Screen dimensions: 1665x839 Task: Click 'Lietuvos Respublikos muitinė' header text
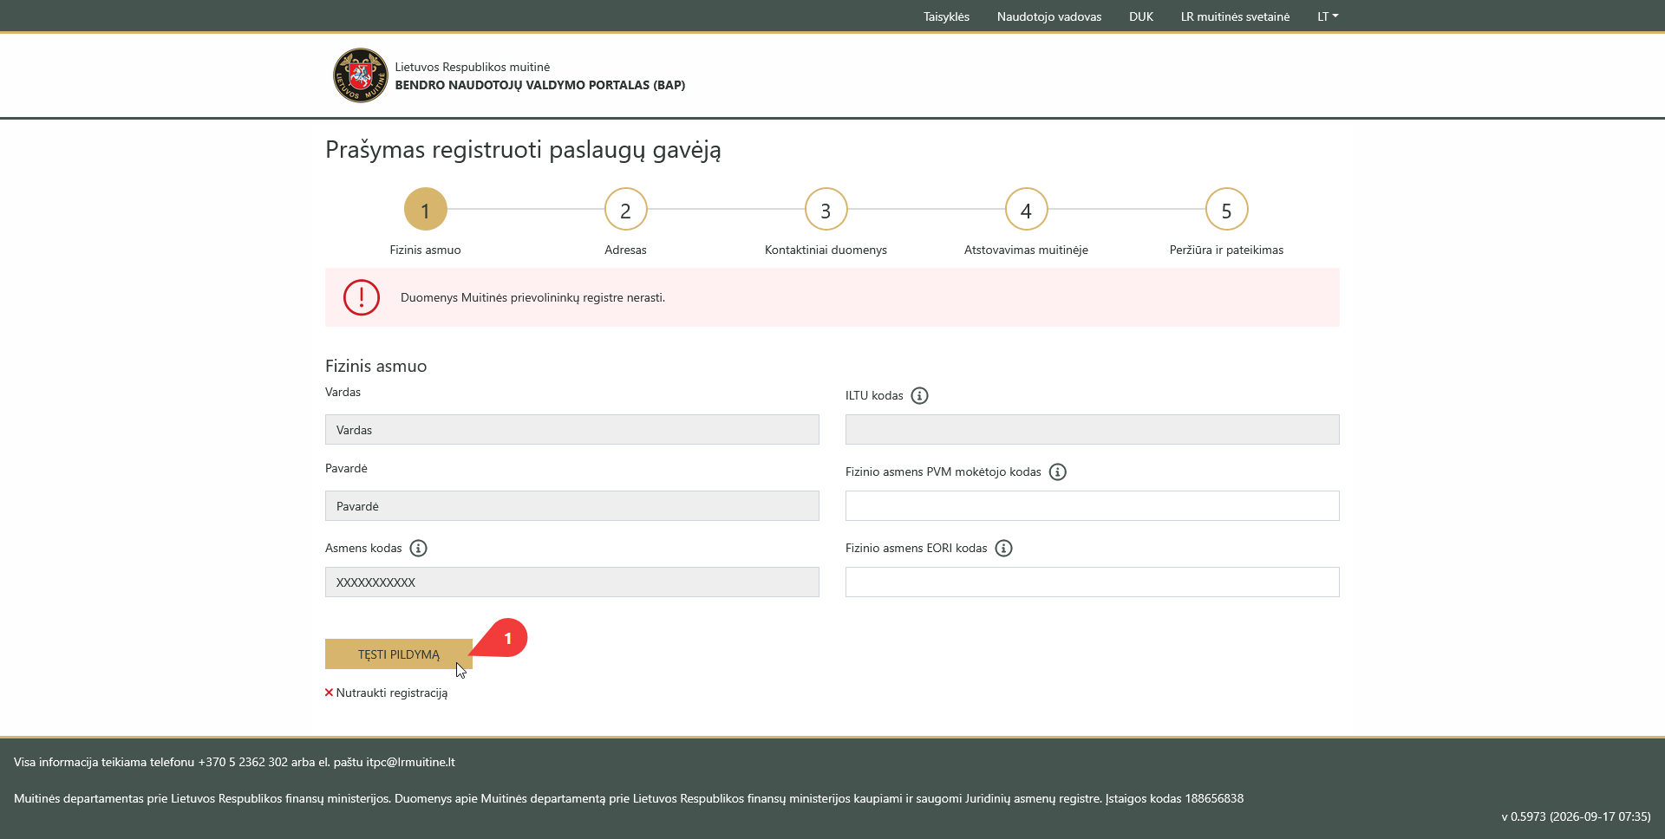point(473,67)
